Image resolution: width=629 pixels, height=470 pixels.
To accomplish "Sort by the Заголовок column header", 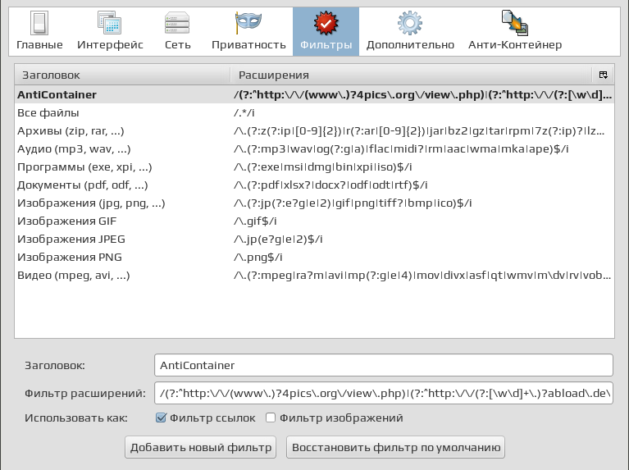I will point(122,75).
